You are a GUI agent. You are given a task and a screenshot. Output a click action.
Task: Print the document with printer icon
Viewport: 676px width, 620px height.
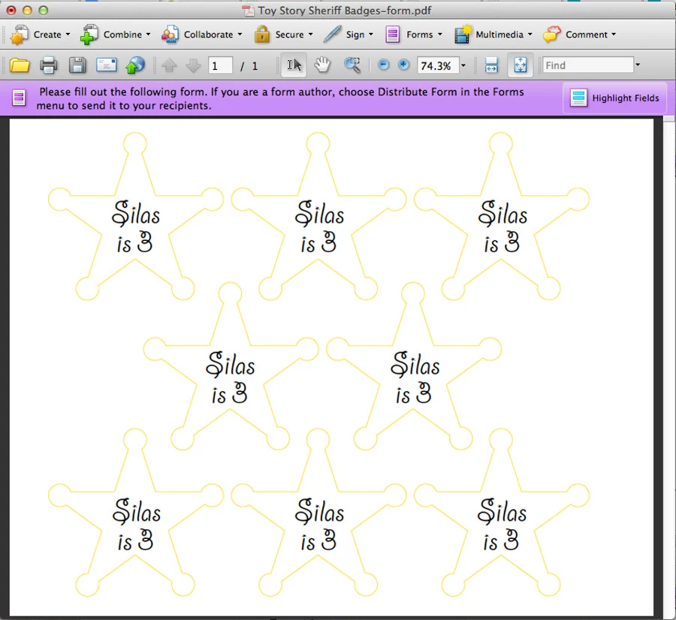coord(48,65)
